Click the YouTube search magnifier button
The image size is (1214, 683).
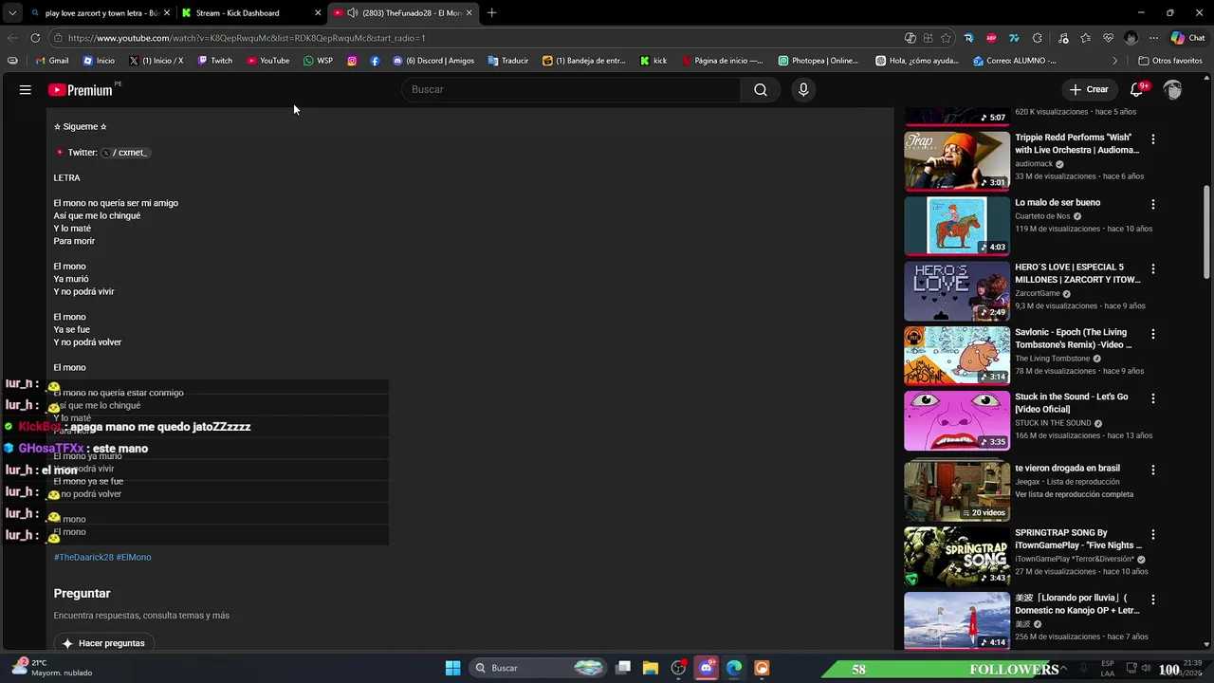761,89
